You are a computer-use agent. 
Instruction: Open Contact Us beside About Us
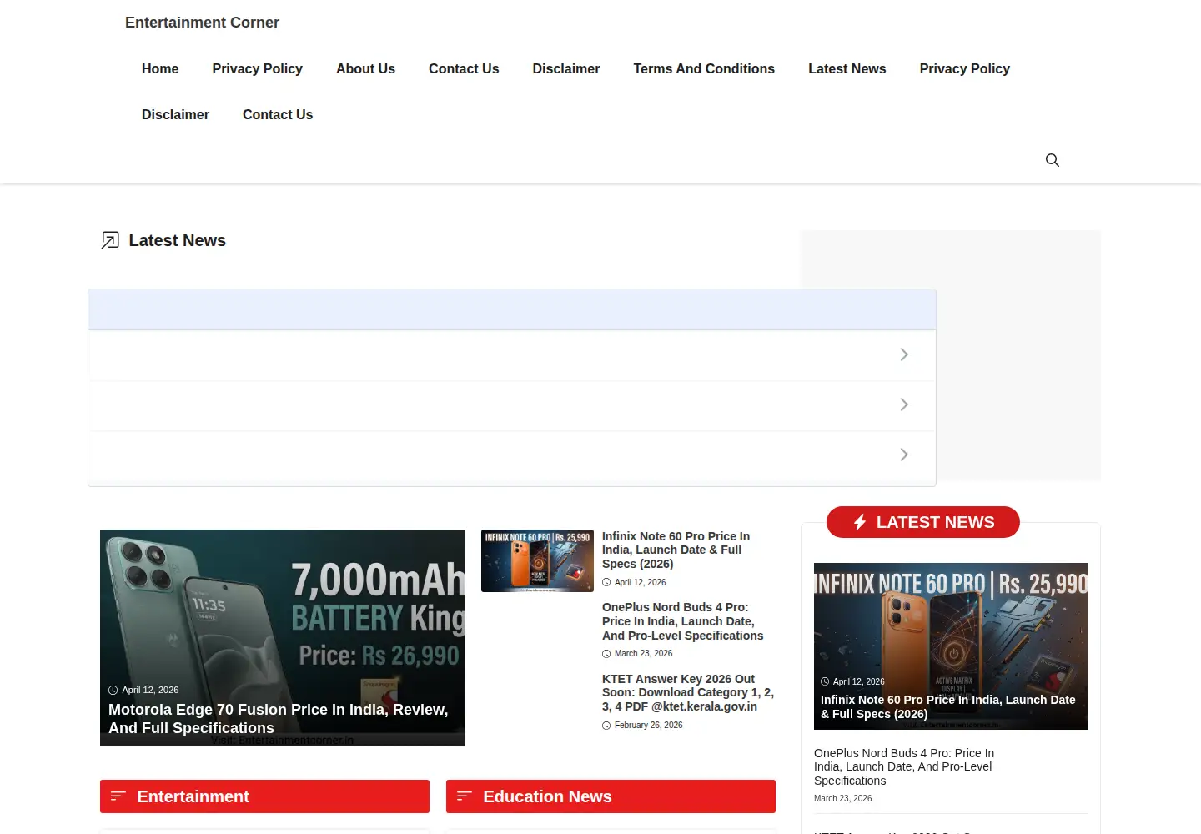[464, 68]
